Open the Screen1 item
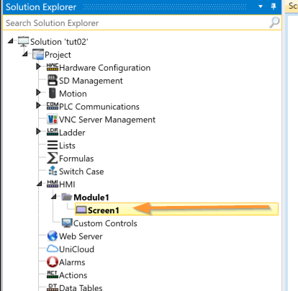Screen dimensions: 298x291 pyautogui.click(x=176, y=210)
